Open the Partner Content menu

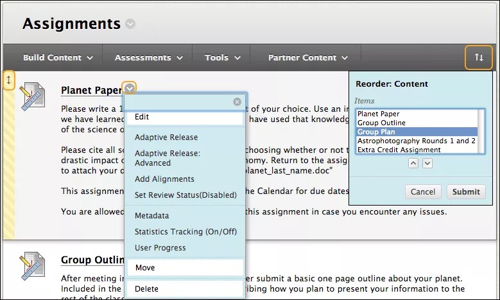coord(308,58)
